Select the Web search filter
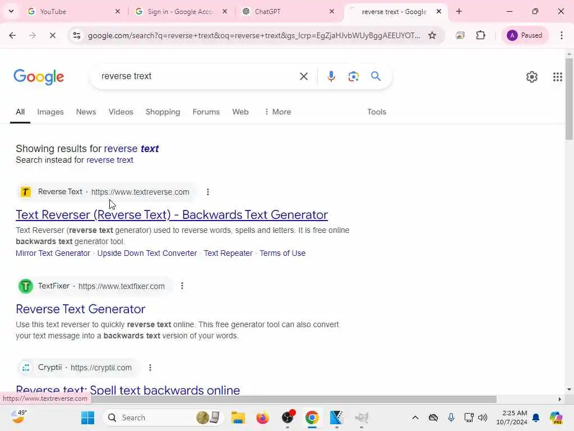The height and width of the screenshot is (431, 574). 240,112
